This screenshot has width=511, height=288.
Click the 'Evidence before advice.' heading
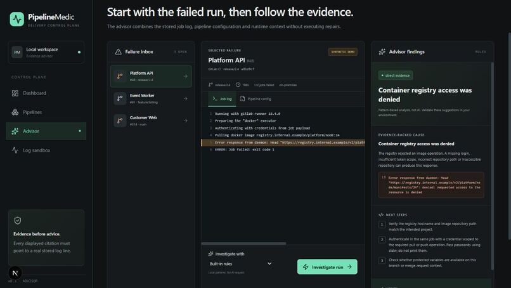(x=37, y=234)
